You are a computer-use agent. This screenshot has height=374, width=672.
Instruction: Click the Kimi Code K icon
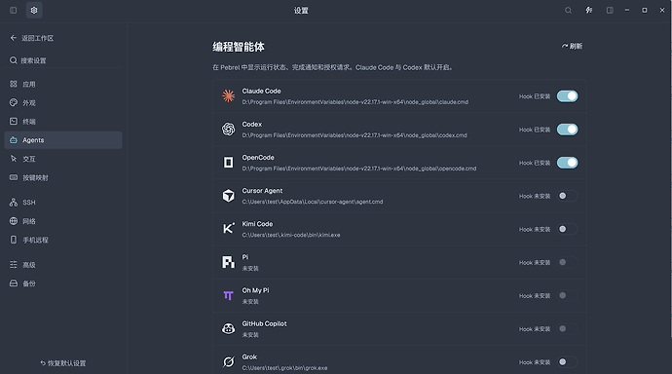tap(229, 229)
